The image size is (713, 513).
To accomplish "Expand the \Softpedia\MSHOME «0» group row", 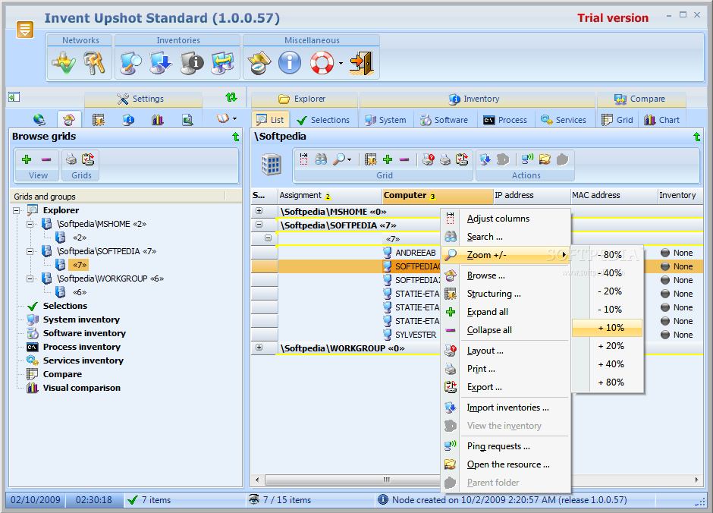I will (259, 211).
